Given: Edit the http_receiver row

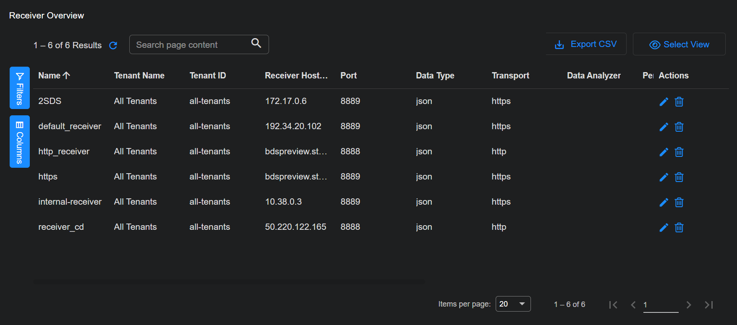Looking at the screenshot, I should point(664,152).
